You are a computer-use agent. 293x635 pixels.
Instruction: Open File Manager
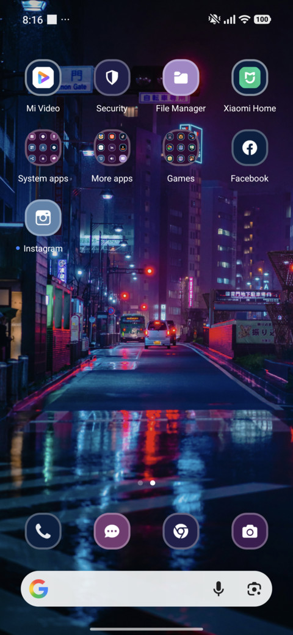tap(181, 78)
